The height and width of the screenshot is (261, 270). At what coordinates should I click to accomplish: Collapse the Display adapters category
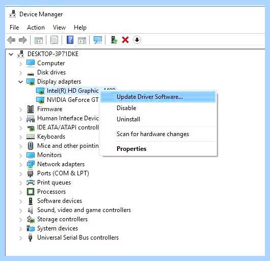tap(21, 82)
